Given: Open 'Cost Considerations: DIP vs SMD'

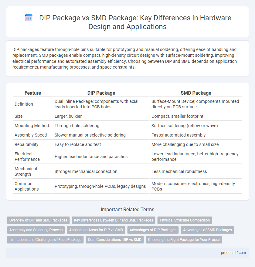Looking at the screenshot, I should click(115, 240).
